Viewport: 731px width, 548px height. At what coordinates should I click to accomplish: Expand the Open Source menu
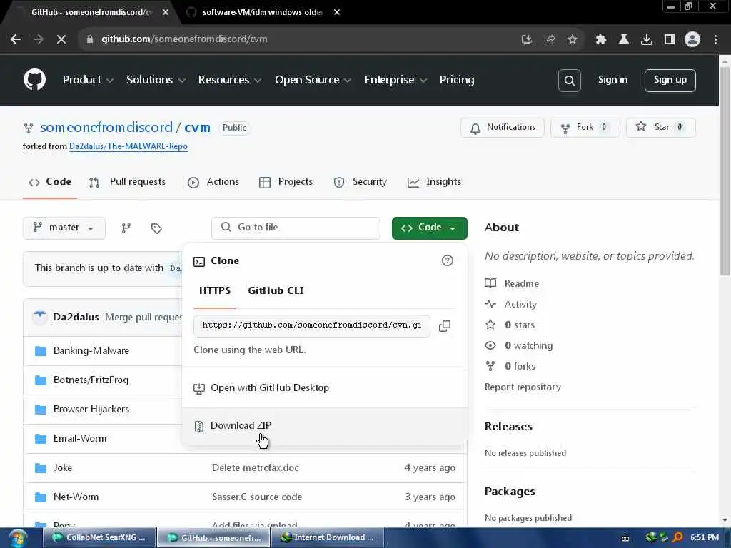(x=313, y=80)
